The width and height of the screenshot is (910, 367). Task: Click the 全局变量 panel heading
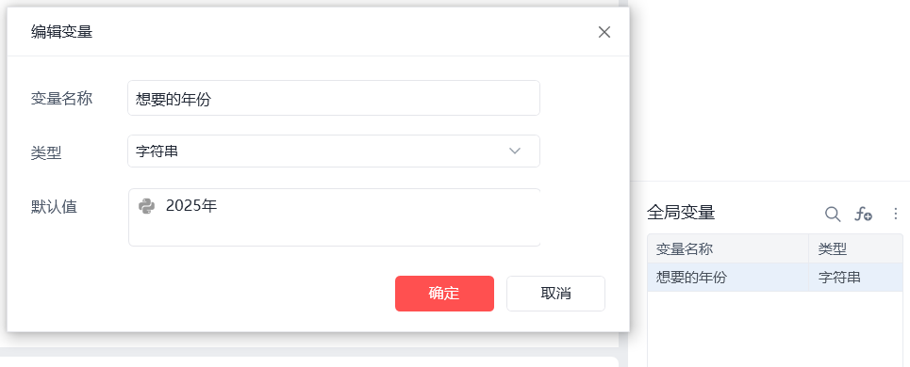click(x=681, y=213)
